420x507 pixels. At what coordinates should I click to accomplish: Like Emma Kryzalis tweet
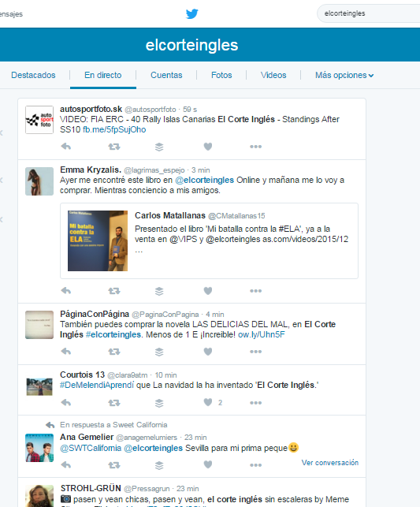(208, 291)
